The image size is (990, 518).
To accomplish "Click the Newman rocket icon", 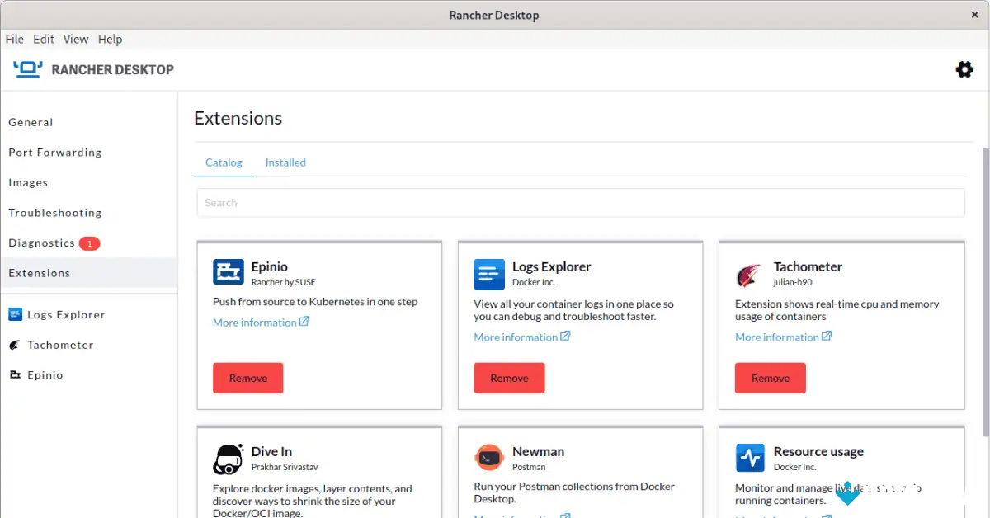I will click(489, 457).
